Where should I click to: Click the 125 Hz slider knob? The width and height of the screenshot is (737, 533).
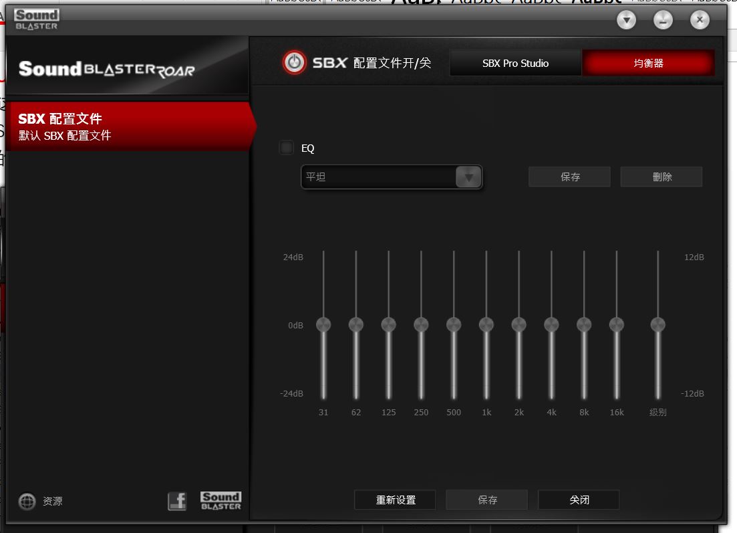(389, 324)
